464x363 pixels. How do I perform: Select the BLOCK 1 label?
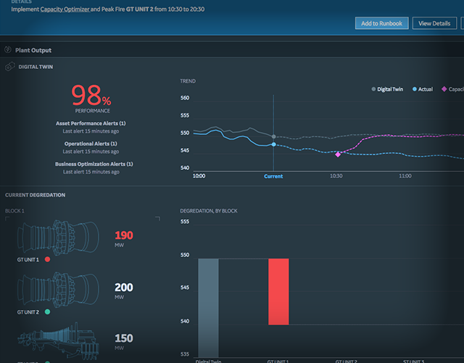(x=14, y=211)
